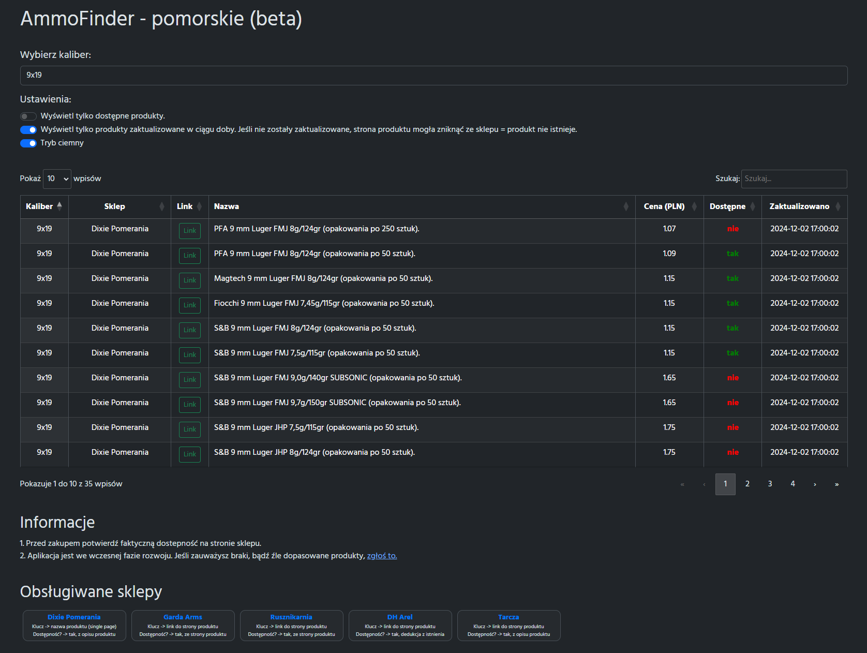Sort table by Kaliber column arrow
The width and height of the screenshot is (867, 653).
(59, 206)
